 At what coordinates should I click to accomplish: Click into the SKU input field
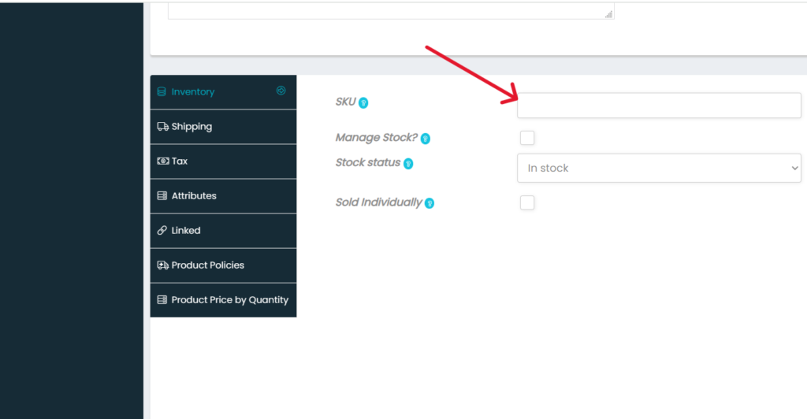(x=659, y=106)
